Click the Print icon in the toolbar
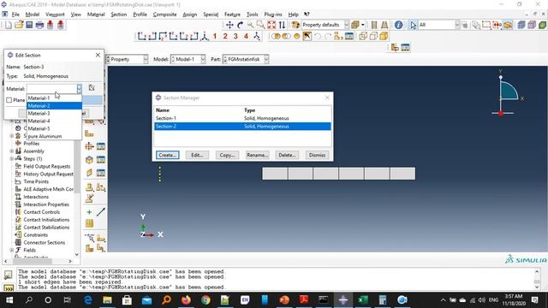548x308 pixels. pos(39,25)
